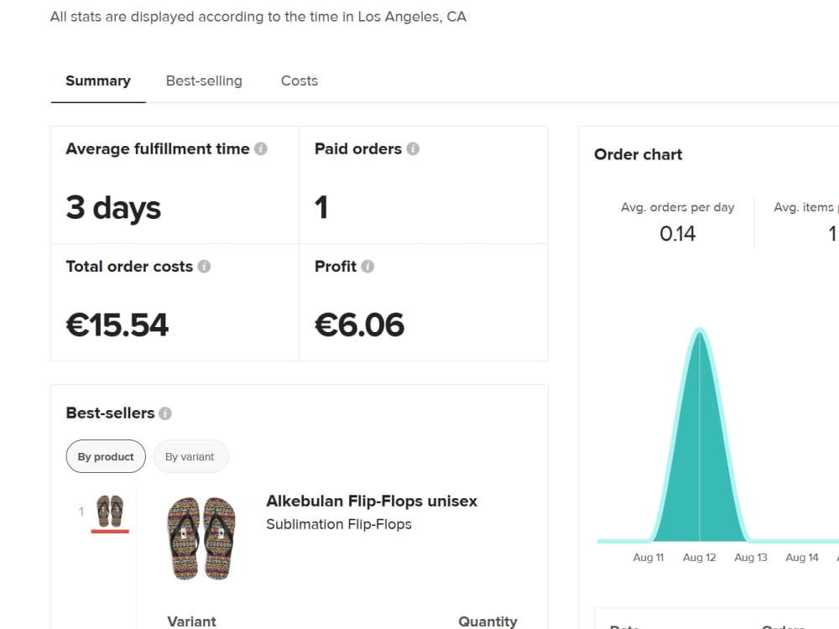The image size is (839, 629).
Task: Open Alkebulan Flip-Flops unisex product title
Action: pyautogui.click(x=372, y=502)
